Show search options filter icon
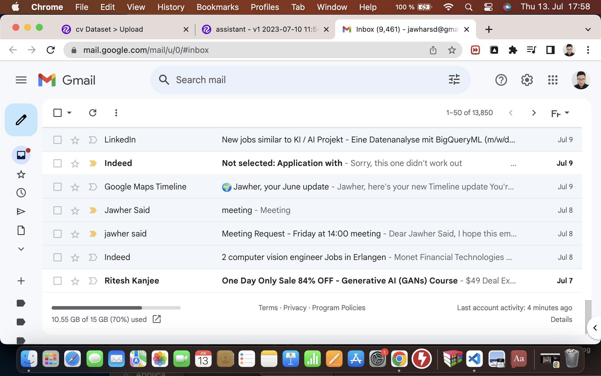601x376 pixels. 454,80
